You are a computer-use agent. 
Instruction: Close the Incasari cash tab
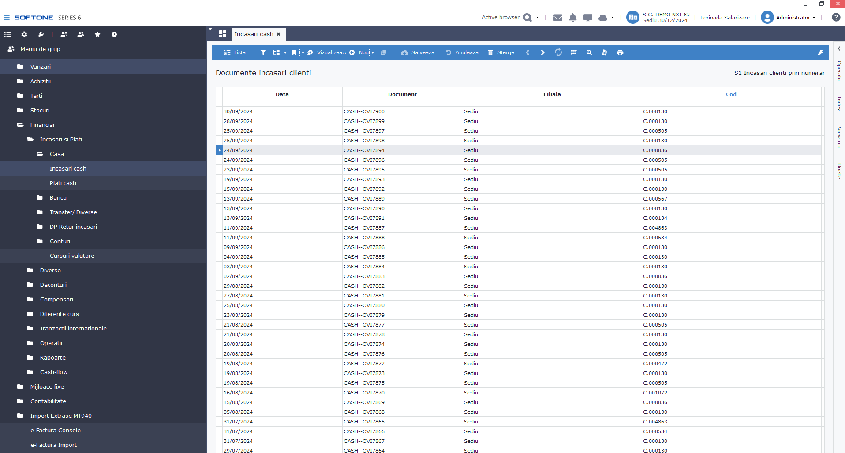click(279, 34)
